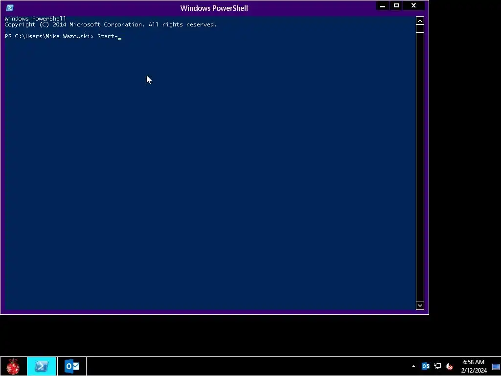Open the Start button with ornament icon
The height and width of the screenshot is (376, 501).
13,366
